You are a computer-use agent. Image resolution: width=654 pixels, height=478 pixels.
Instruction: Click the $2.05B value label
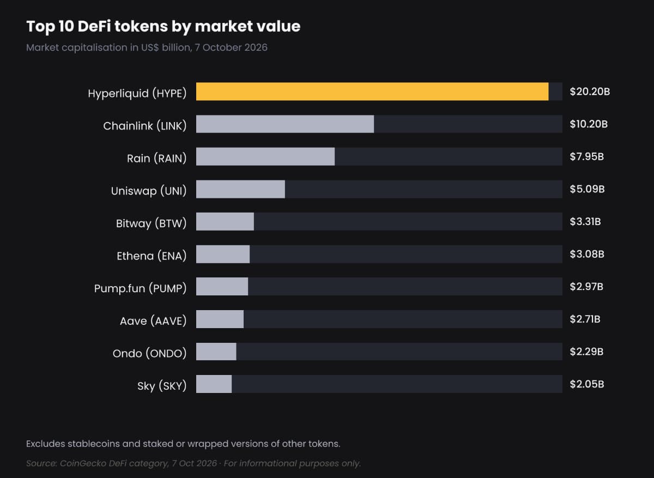(x=587, y=384)
